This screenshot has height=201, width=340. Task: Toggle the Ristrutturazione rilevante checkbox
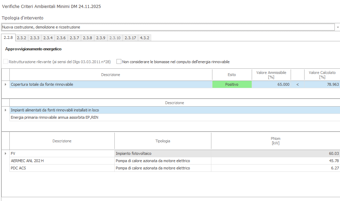[5, 62]
